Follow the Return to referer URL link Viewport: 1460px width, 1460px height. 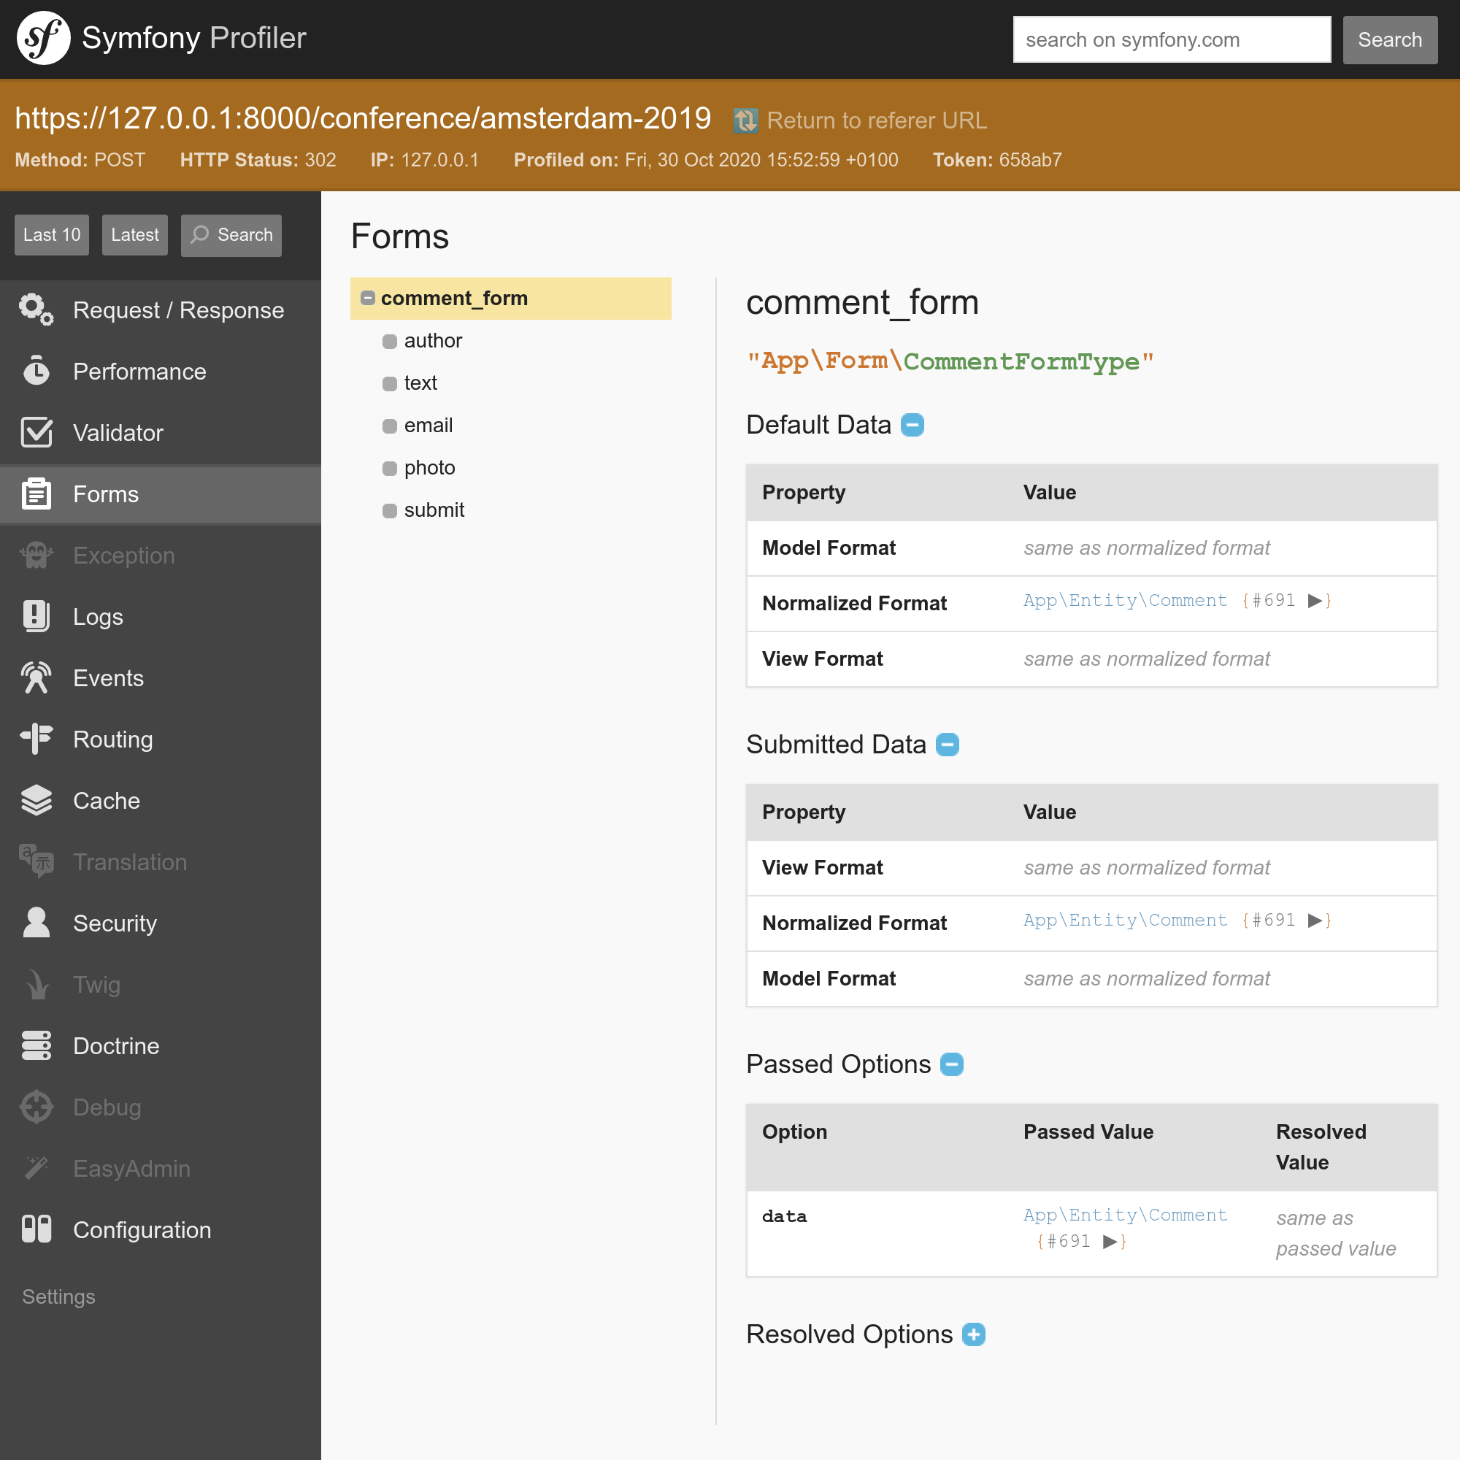877,120
